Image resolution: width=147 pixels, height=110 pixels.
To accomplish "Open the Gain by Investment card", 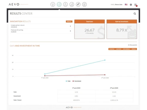I will click(x=122, y=29).
